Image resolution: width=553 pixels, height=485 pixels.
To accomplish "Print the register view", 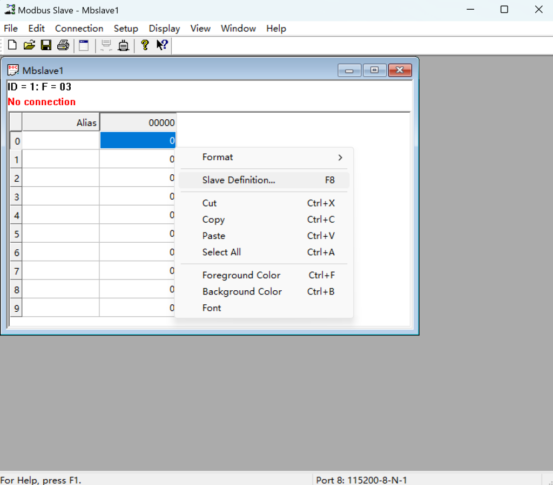I will point(63,45).
